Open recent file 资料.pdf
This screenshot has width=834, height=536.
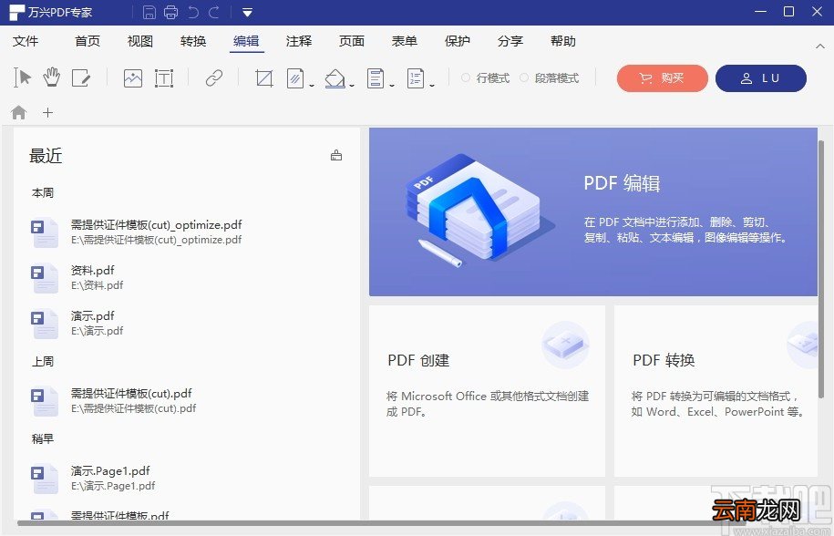[186, 277]
